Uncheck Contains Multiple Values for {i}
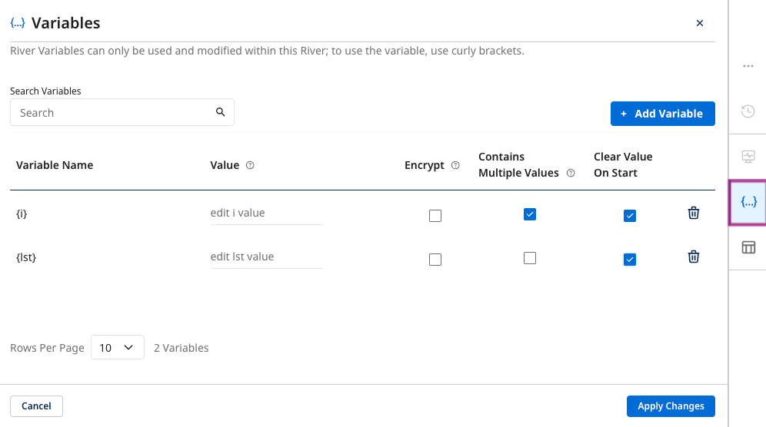Image resolution: width=766 pixels, height=427 pixels. coord(529,214)
